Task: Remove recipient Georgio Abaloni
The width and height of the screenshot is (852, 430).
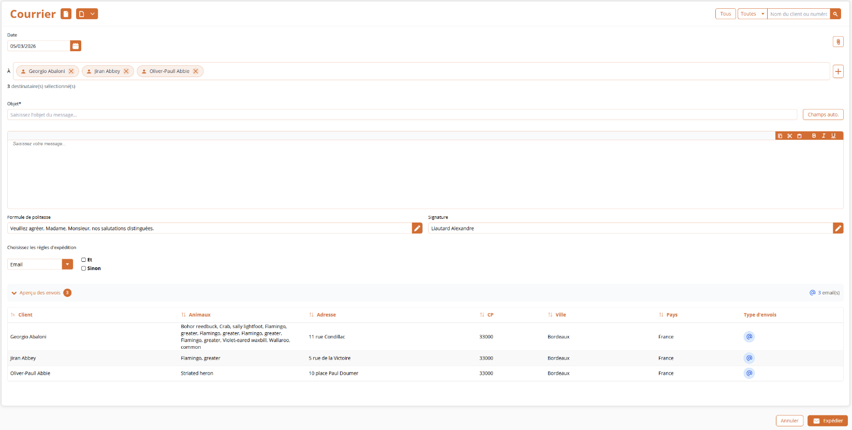Action: [71, 71]
